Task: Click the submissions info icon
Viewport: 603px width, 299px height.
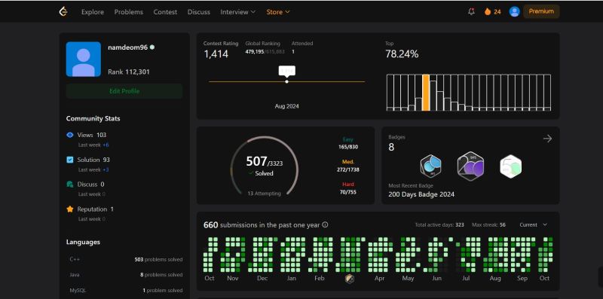Action: [x=325, y=225]
